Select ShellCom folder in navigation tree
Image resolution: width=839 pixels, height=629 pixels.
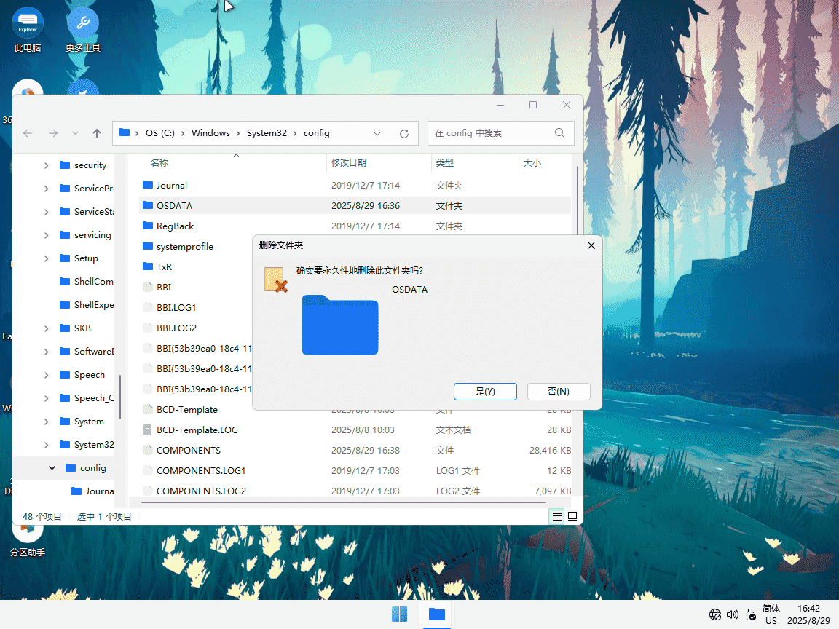coord(86,281)
